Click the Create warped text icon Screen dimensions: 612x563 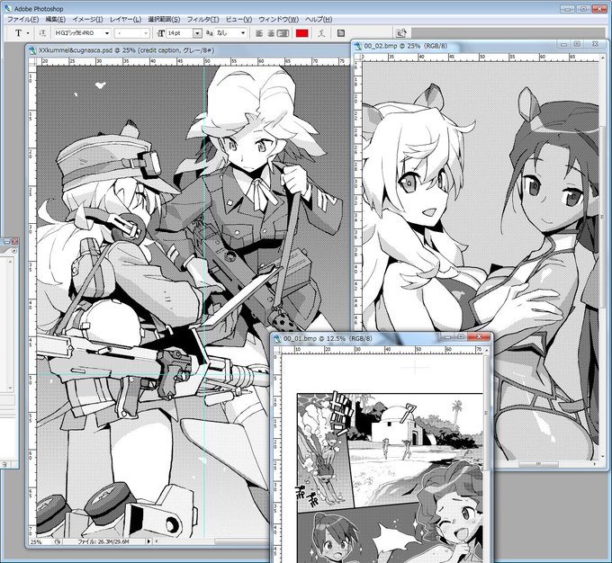(321, 33)
